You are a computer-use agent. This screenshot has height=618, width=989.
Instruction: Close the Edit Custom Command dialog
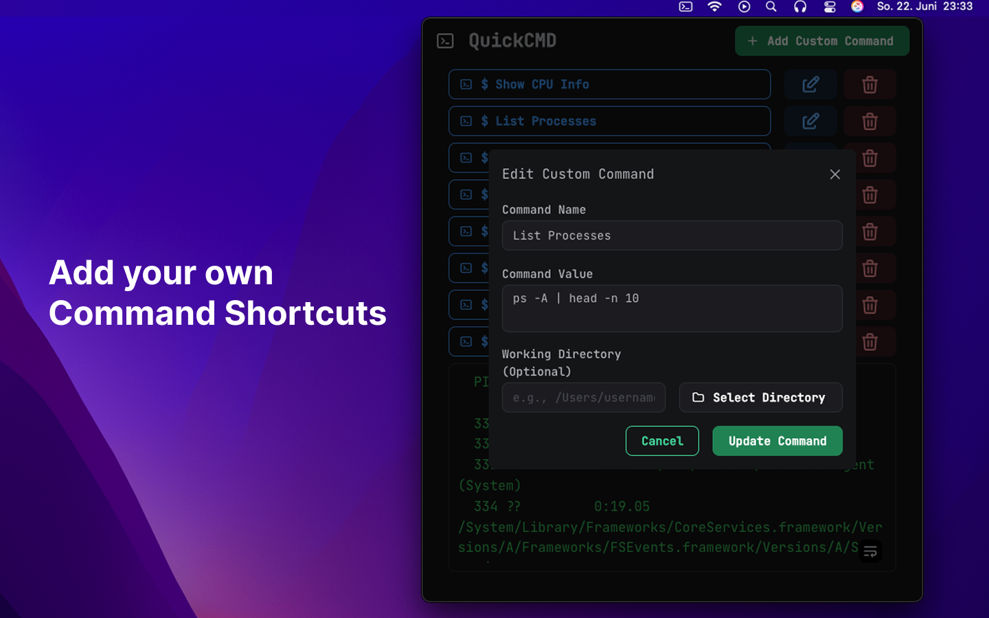pyautogui.click(x=835, y=174)
